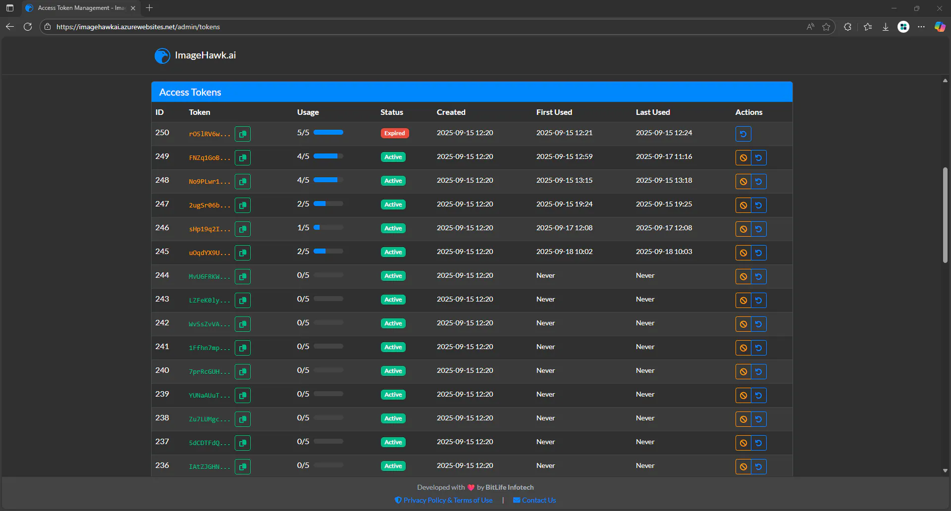Add this page to favorites

pyautogui.click(x=826, y=27)
